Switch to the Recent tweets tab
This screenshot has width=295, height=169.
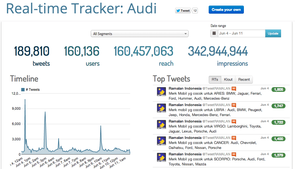pos(244,80)
